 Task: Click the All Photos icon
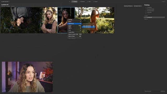click(146, 8)
